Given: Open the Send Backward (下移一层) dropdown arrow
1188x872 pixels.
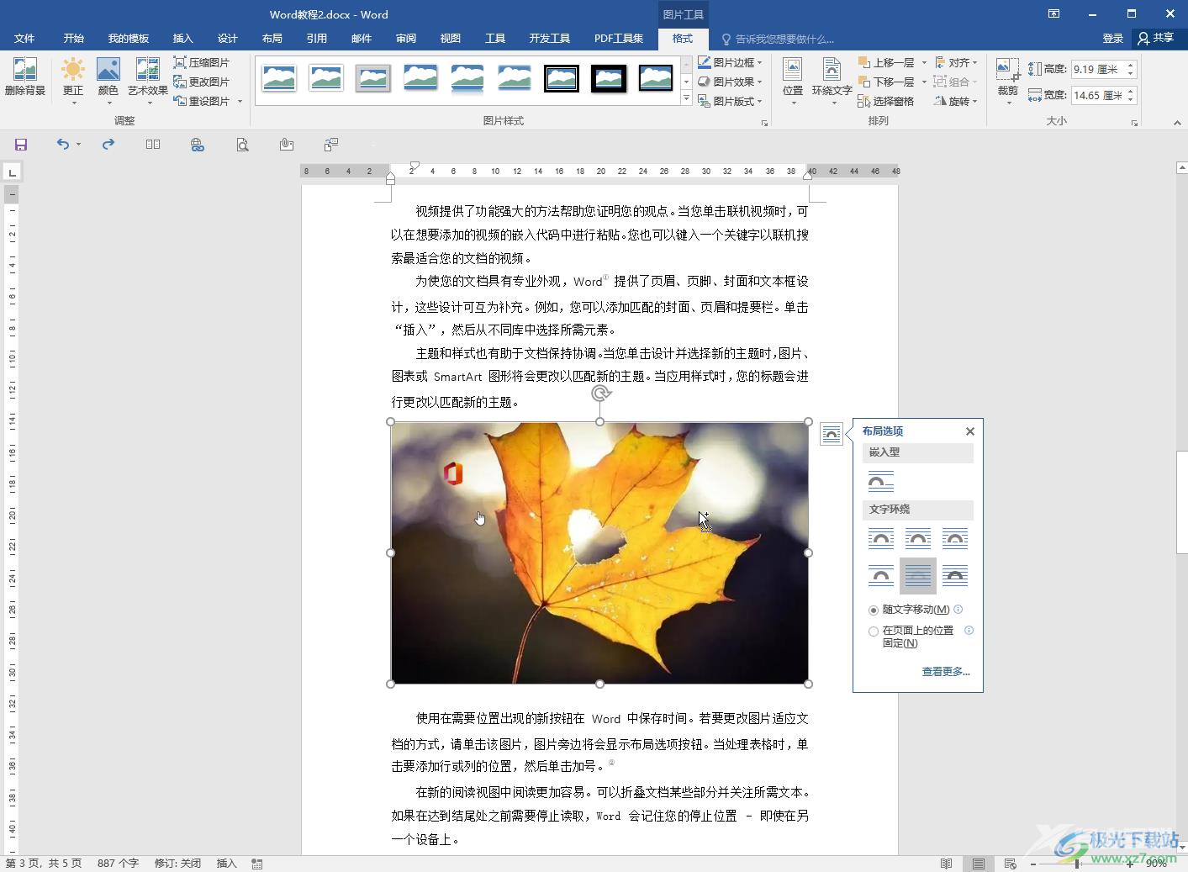Looking at the screenshot, I should point(924,82).
